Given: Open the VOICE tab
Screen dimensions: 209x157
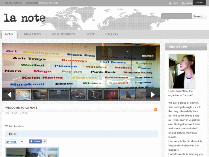Looking at the screenshot, I should [91, 35].
